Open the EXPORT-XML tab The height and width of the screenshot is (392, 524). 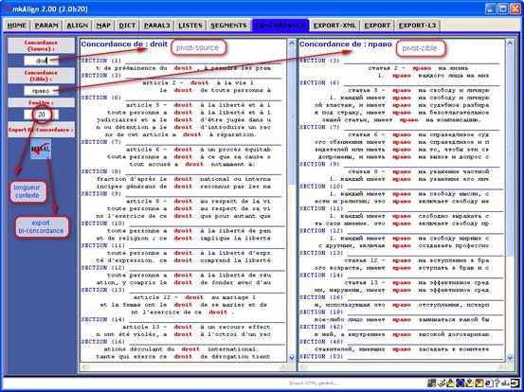334,26
